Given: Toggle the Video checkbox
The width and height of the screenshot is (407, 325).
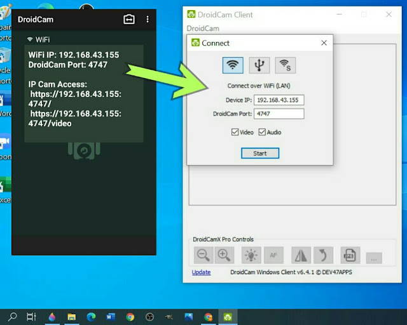Looking at the screenshot, I should tap(235, 132).
